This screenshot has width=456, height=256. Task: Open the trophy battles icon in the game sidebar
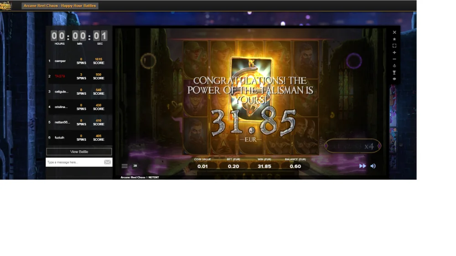point(394,72)
